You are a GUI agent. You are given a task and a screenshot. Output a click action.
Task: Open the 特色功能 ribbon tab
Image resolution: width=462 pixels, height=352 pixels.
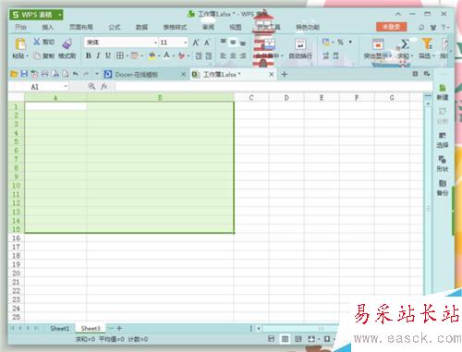308,27
